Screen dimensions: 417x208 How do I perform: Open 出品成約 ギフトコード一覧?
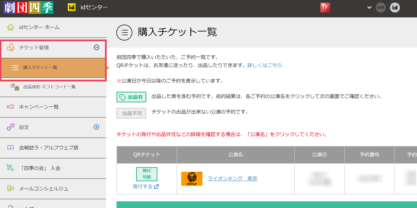[49, 87]
